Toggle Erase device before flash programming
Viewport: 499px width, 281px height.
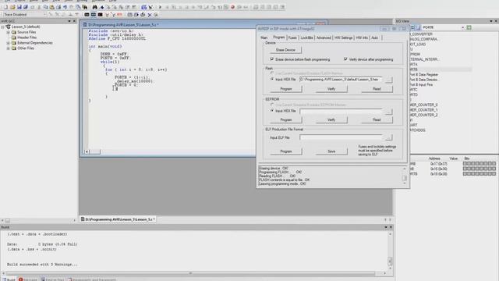click(272, 59)
